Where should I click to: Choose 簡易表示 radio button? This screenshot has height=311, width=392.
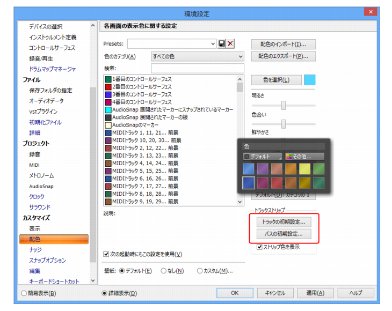24,293
